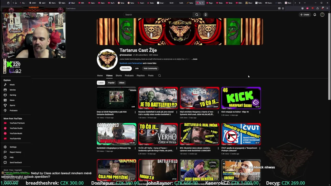This screenshot has width=331, height=186.
Task: Open the Battlefield 6 Real Jména thumbnail
Action: pos(200,134)
